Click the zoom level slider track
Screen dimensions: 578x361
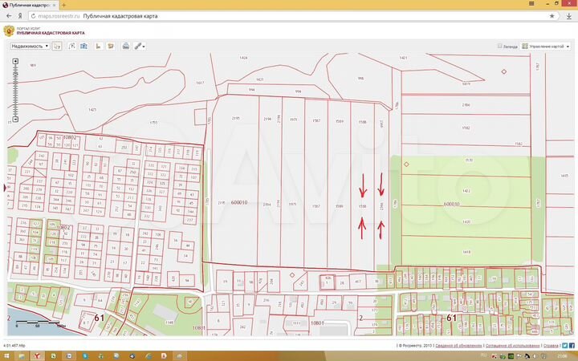(x=15, y=90)
